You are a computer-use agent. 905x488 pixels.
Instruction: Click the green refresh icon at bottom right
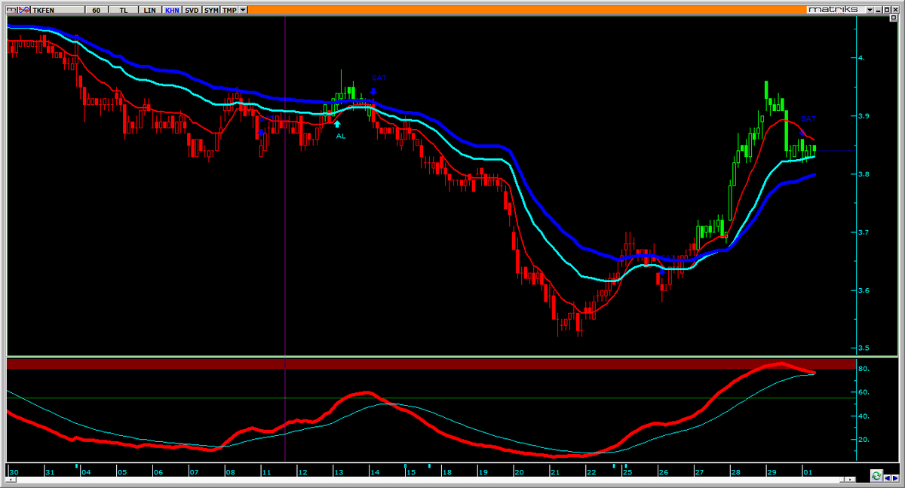(876, 476)
